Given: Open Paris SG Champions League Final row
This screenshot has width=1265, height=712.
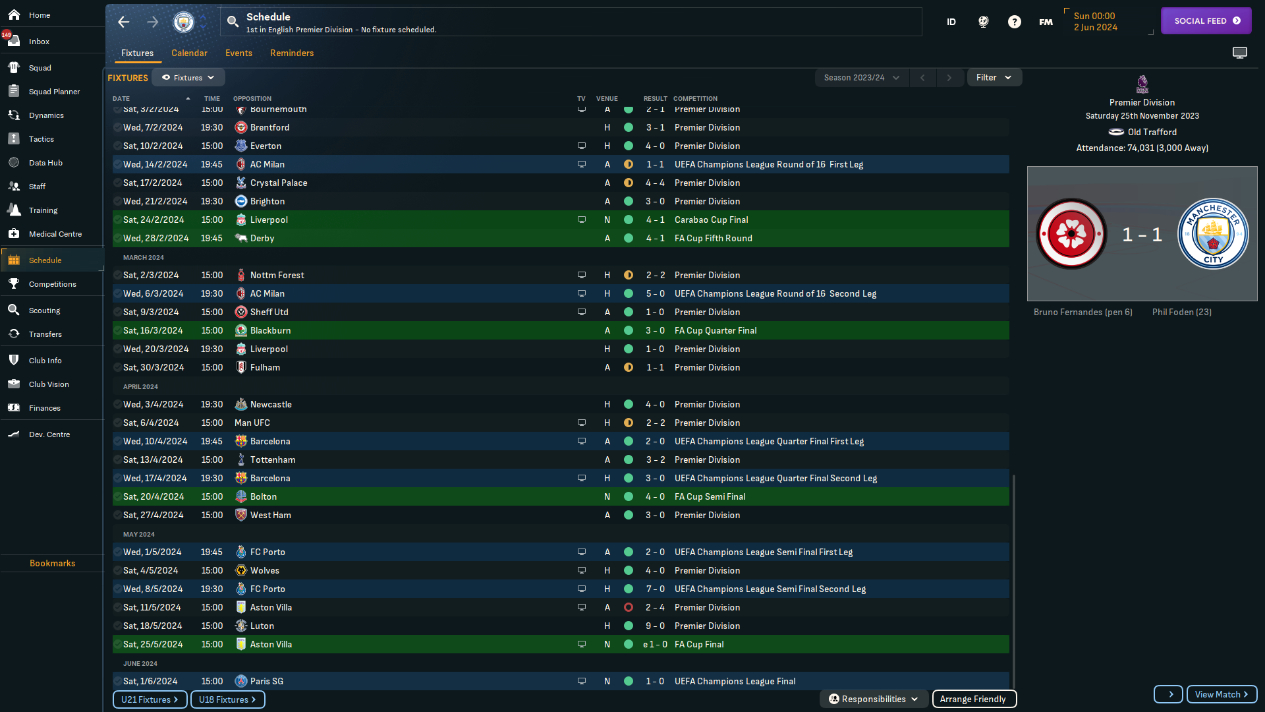Looking at the screenshot, I should click(x=561, y=681).
